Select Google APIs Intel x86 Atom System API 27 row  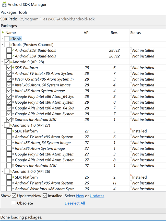click(x=83, y=160)
